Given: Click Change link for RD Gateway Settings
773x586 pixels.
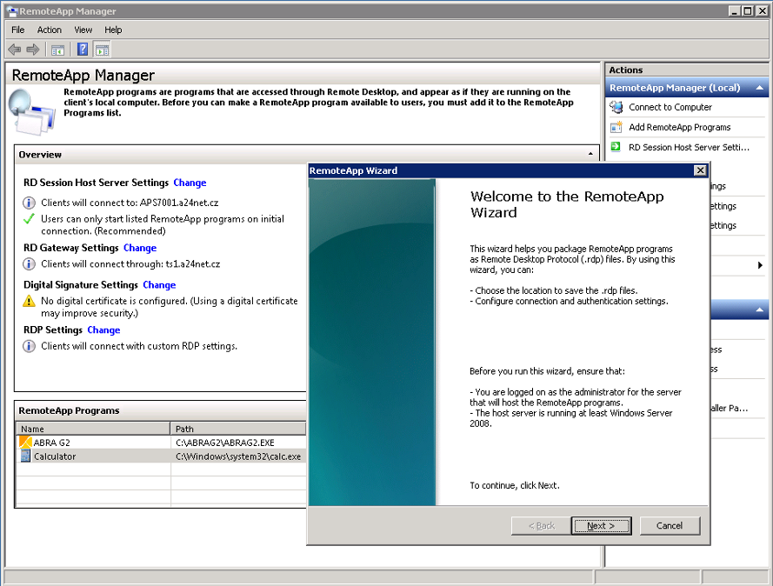Looking at the screenshot, I should [140, 248].
